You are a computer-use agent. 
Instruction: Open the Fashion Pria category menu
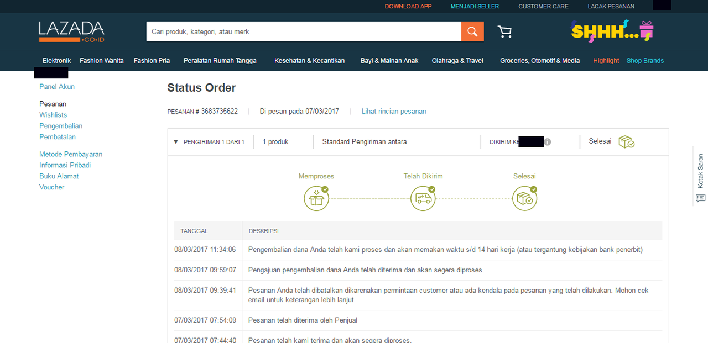tap(152, 61)
